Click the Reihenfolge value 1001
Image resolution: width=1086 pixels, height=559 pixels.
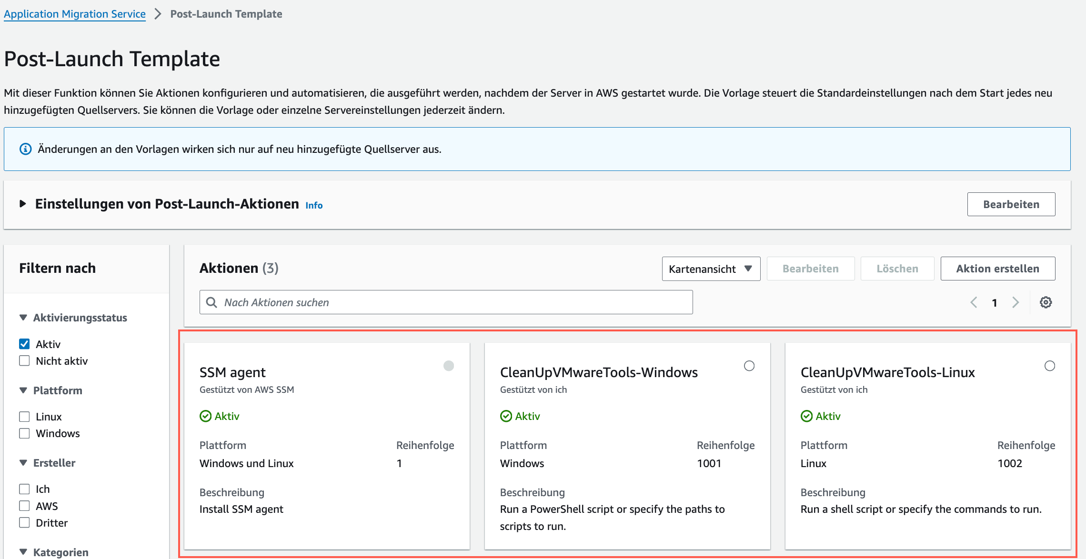(709, 463)
